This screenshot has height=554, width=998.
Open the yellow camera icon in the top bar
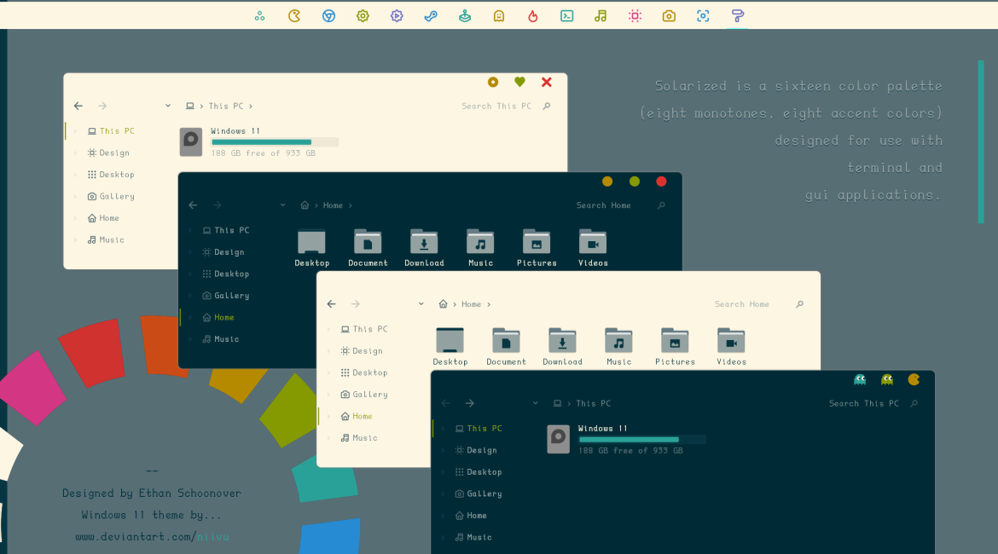[669, 15]
